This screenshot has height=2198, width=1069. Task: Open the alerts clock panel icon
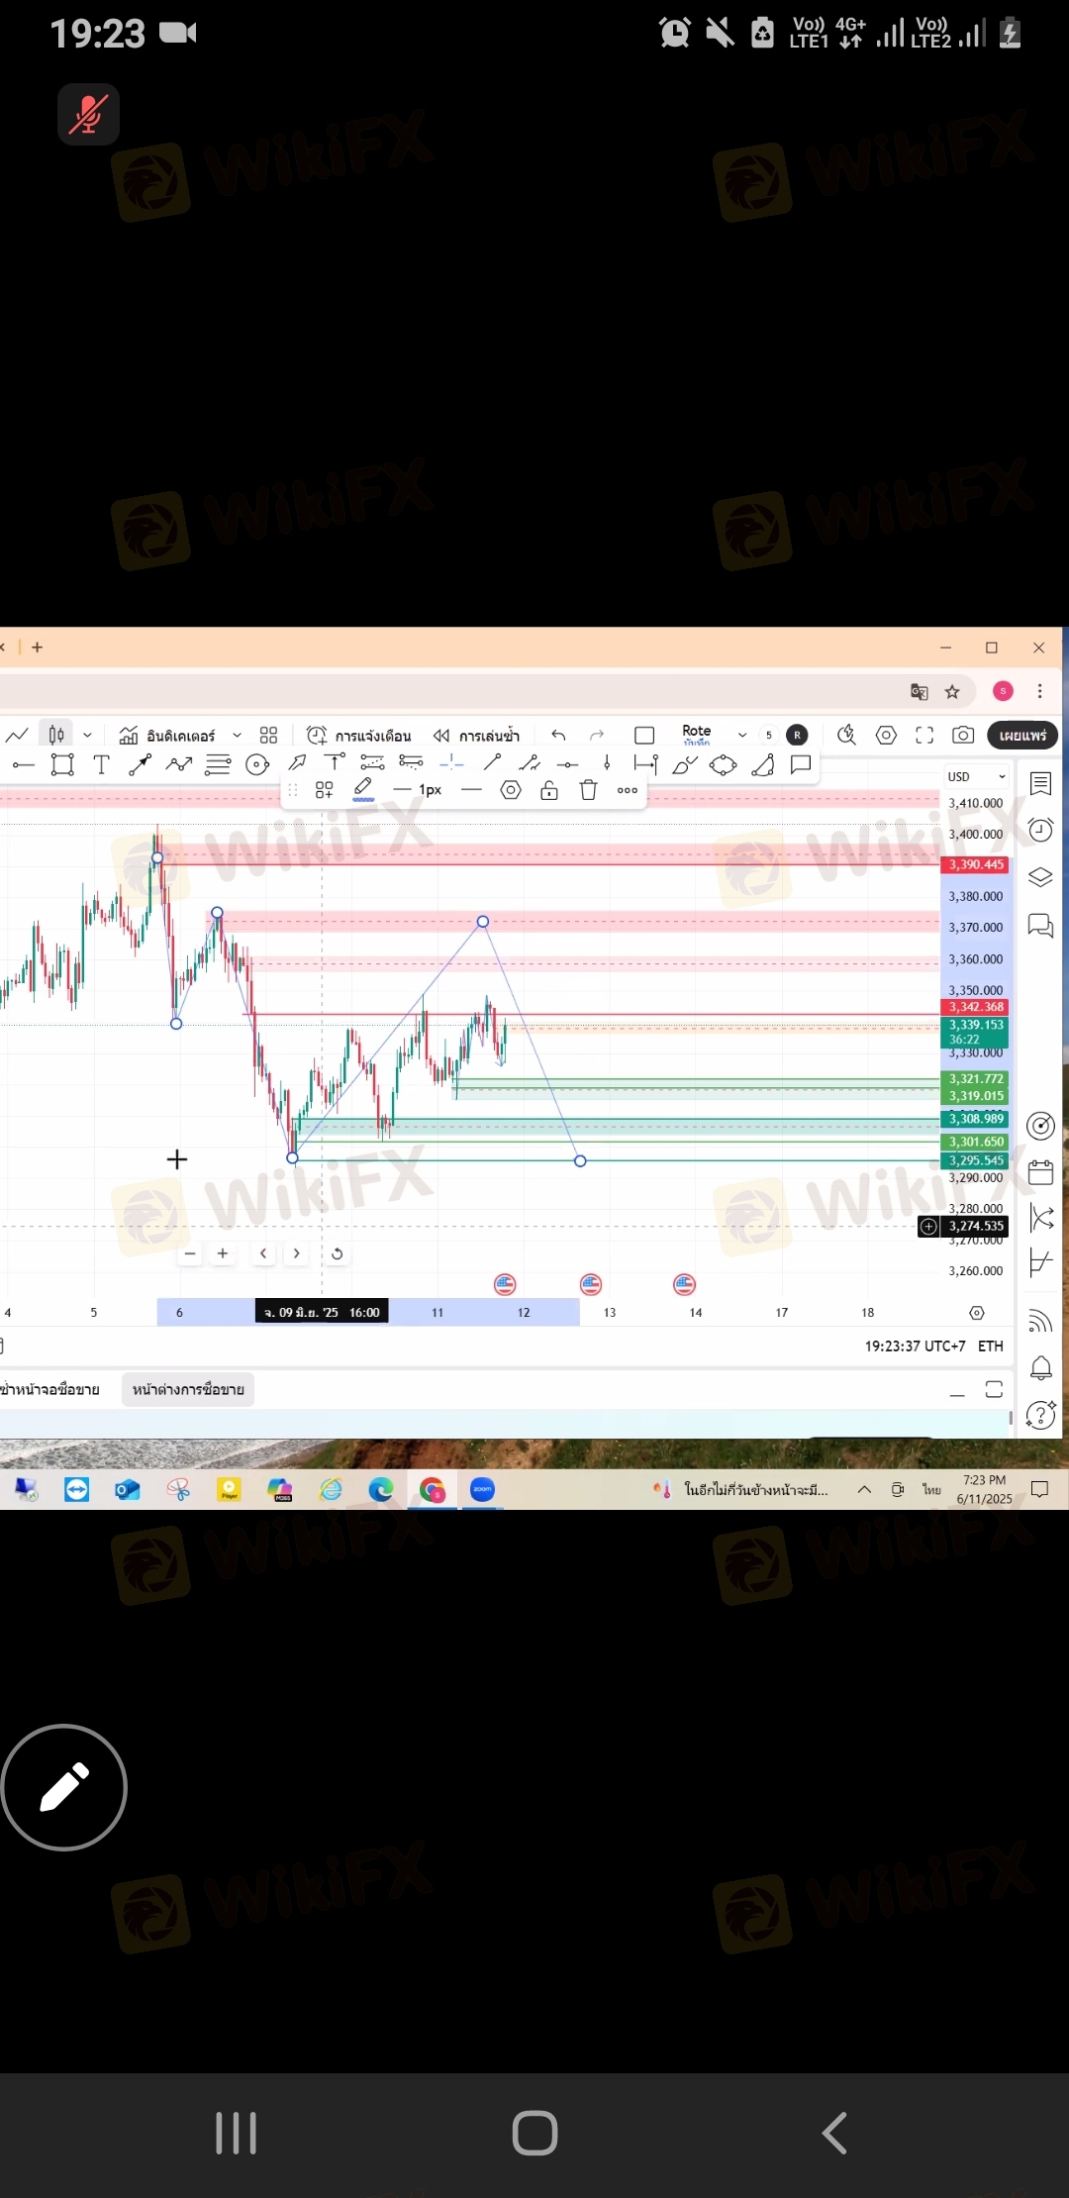(x=1040, y=830)
